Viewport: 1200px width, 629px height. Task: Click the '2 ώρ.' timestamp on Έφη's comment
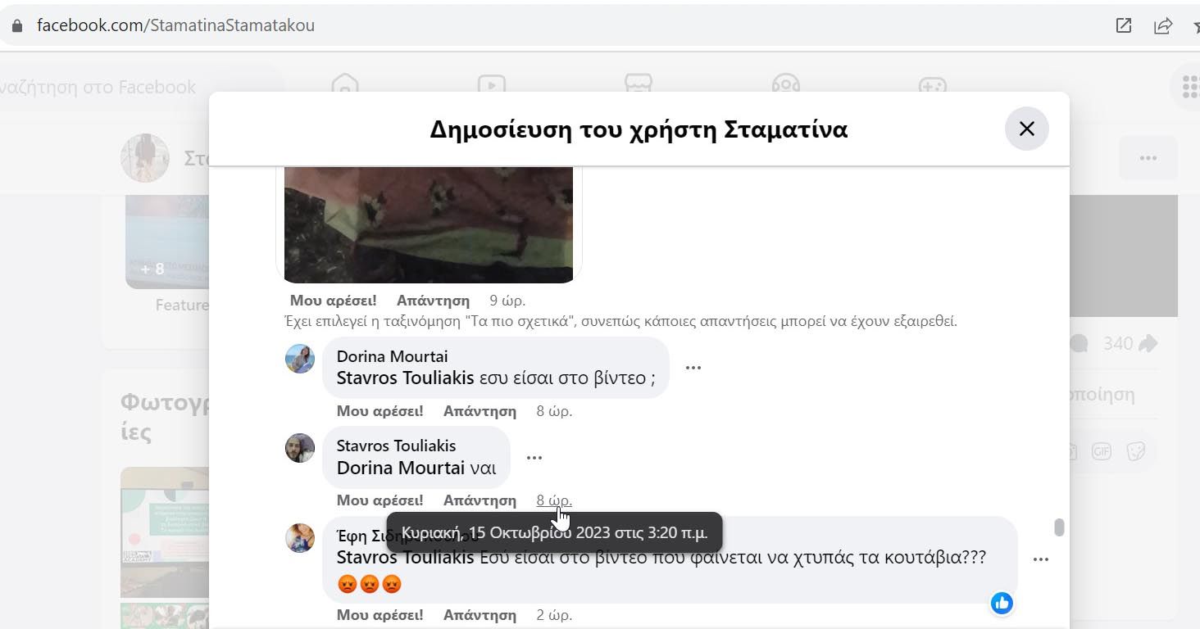pos(554,615)
